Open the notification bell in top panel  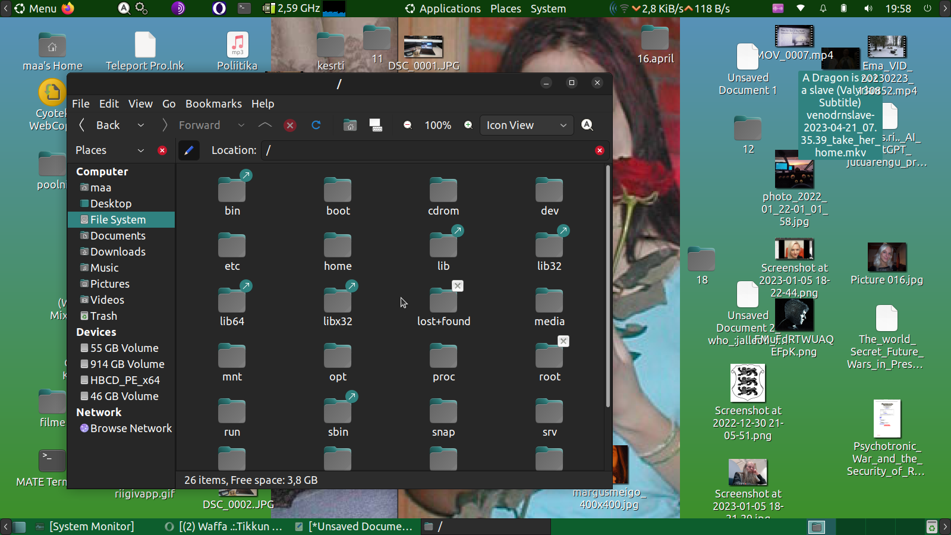tap(823, 8)
